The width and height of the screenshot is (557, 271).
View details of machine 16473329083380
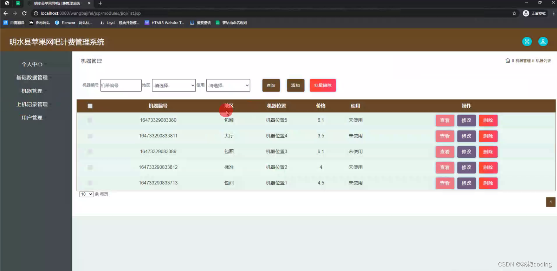coord(445,120)
